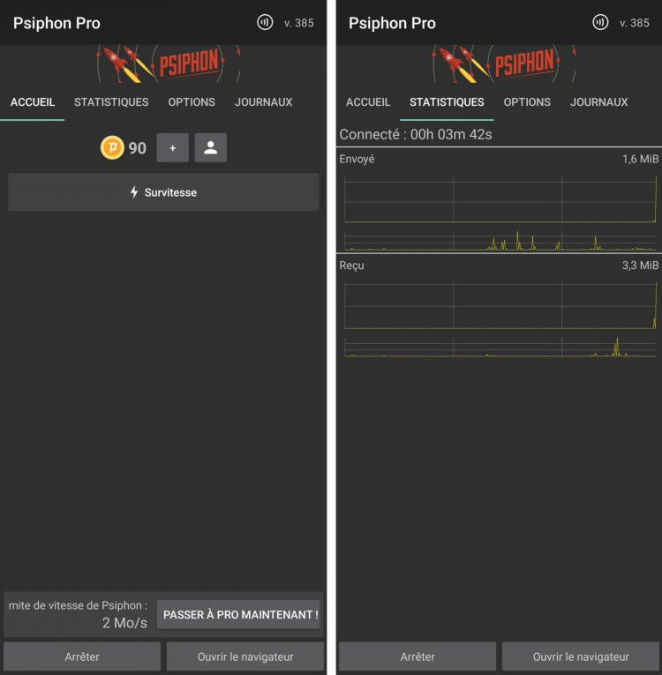Tap the plus button to add PsiCash
This screenshot has height=675, width=662.
(x=173, y=147)
